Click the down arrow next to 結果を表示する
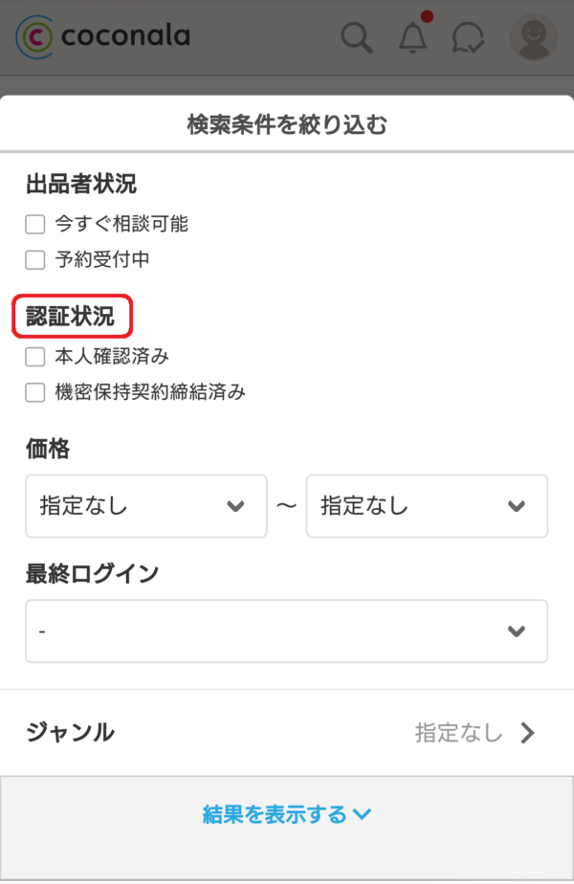Viewport: 574px width, 884px height. (362, 814)
